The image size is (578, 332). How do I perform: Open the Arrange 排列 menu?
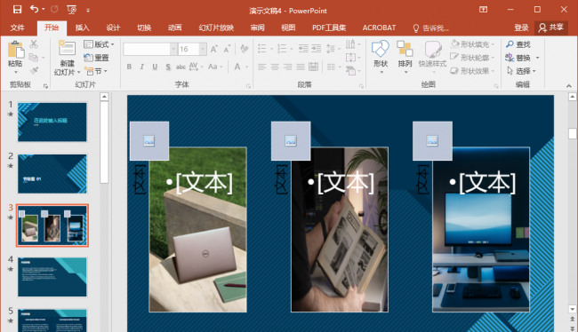(405, 56)
